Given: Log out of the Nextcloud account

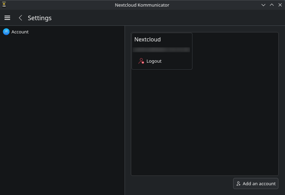Looking at the screenshot, I should point(150,61).
